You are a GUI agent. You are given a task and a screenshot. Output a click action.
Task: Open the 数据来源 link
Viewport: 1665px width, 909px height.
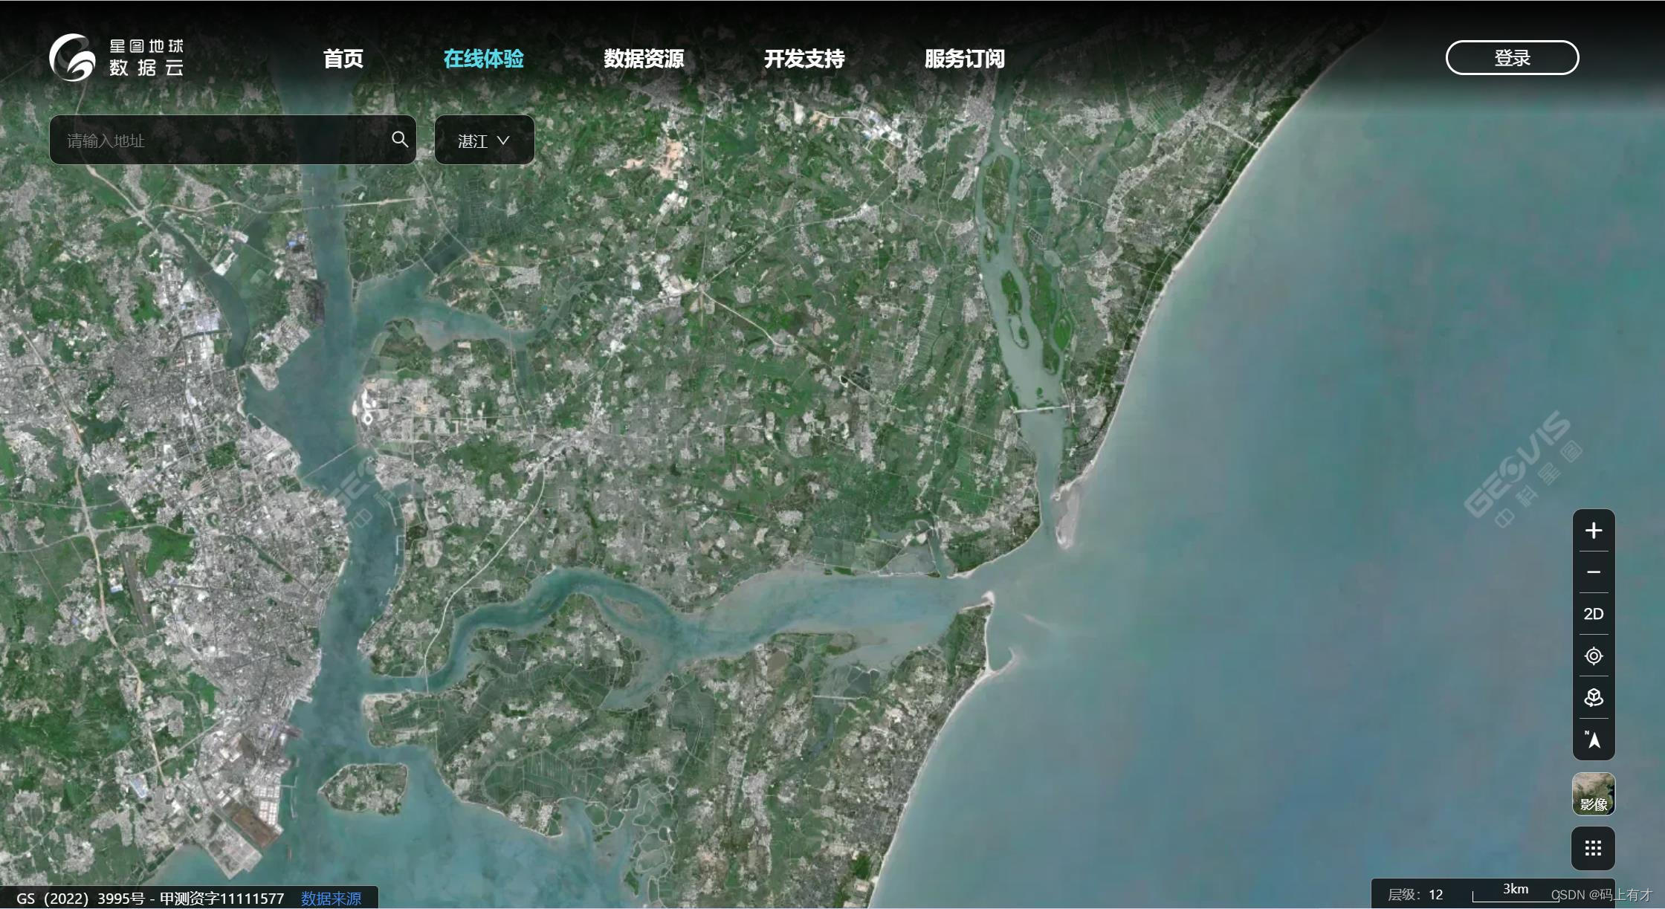(332, 899)
